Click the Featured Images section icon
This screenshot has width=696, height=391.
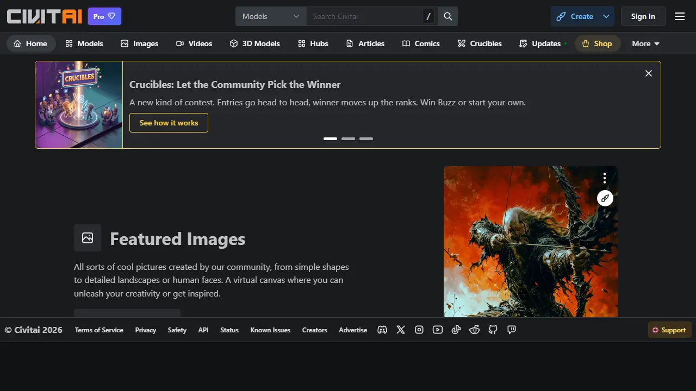point(88,238)
